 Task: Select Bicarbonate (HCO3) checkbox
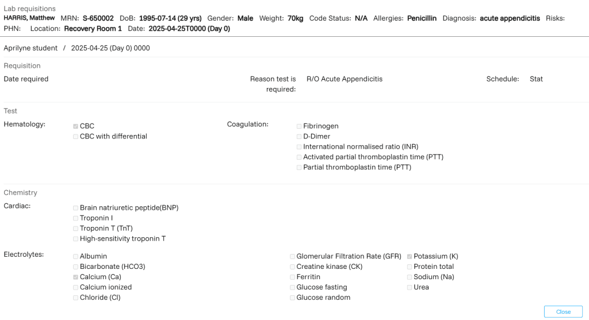(75, 267)
